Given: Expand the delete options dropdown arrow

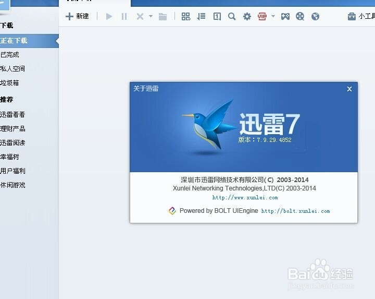Looking at the screenshot, I should pyautogui.click(x=151, y=16).
